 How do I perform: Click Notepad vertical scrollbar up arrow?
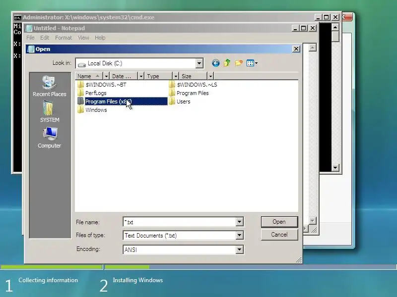313,48
